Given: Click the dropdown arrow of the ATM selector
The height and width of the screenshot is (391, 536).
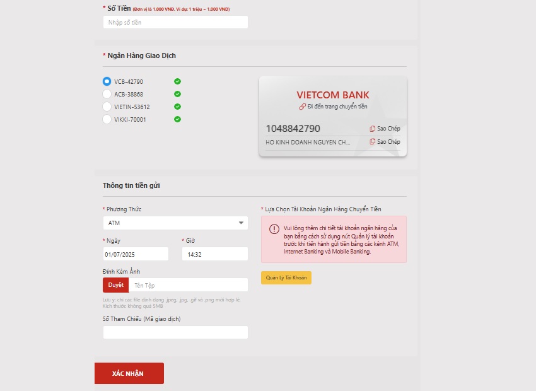Looking at the screenshot, I should tap(241, 223).
